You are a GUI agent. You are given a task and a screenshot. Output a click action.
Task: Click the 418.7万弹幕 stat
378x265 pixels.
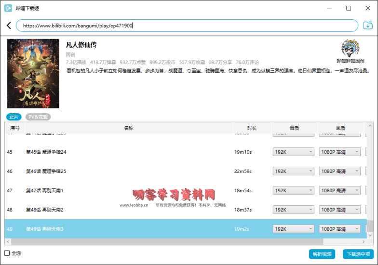pyautogui.click(x=103, y=63)
